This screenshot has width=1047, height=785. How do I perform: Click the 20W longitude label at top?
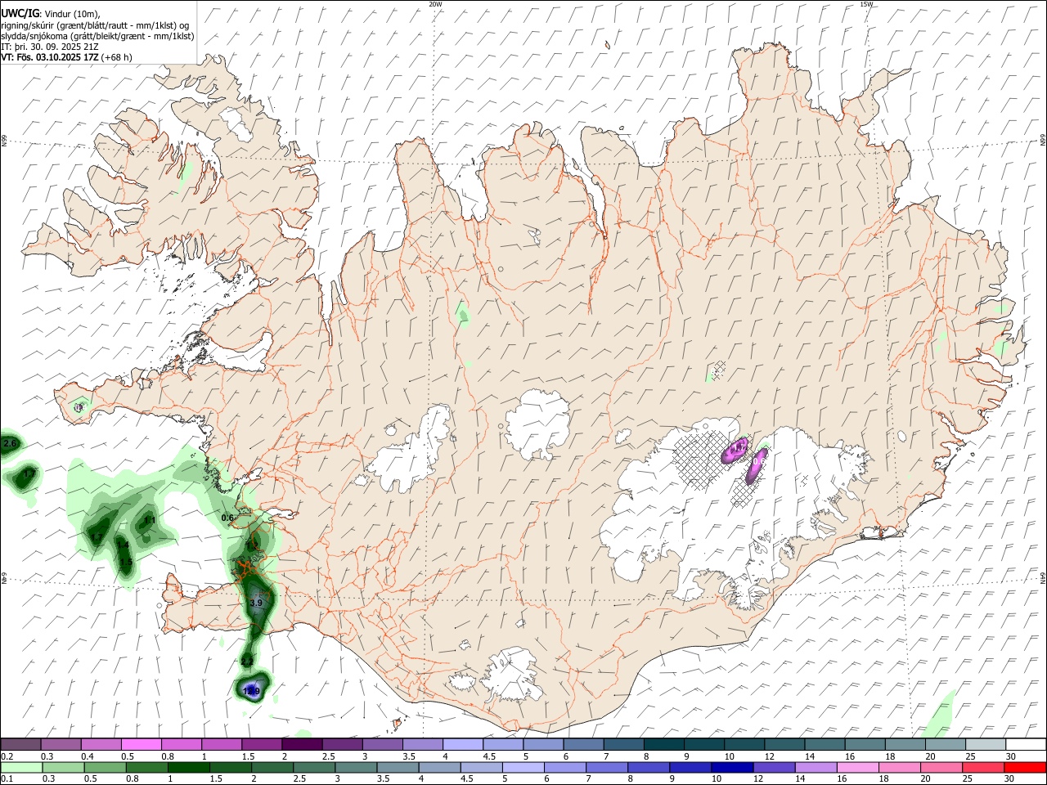(x=435, y=4)
